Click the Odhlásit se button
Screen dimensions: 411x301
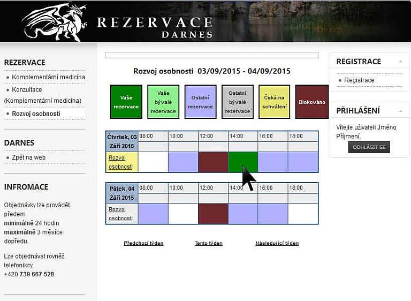click(x=369, y=147)
